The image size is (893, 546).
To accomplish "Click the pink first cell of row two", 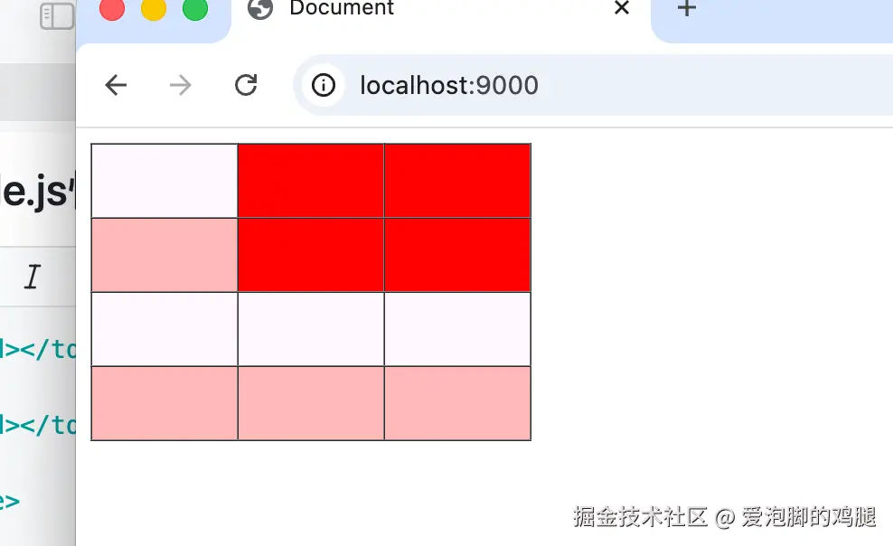I will tap(164, 255).
